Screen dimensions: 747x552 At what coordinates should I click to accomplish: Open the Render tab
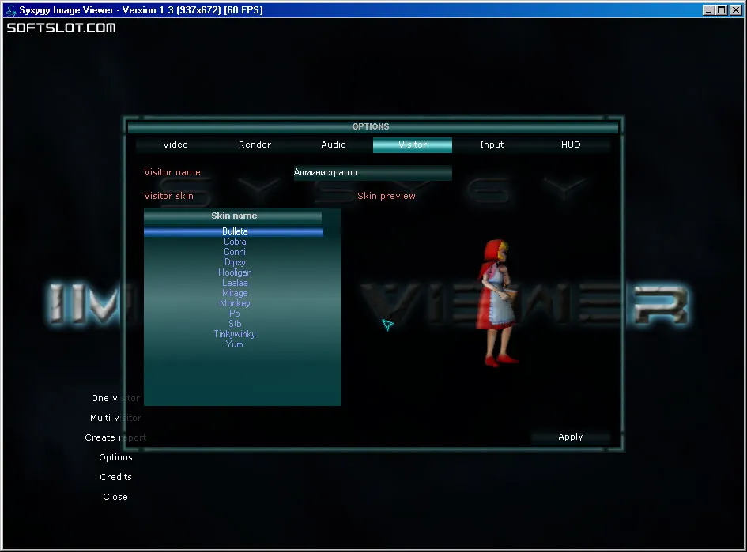click(x=255, y=145)
